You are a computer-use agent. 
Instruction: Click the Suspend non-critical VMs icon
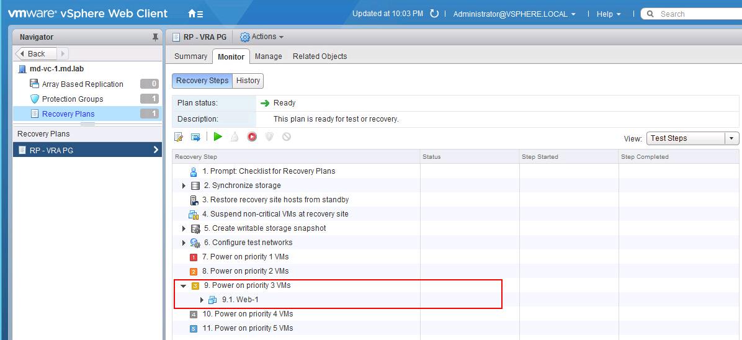(x=193, y=214)
